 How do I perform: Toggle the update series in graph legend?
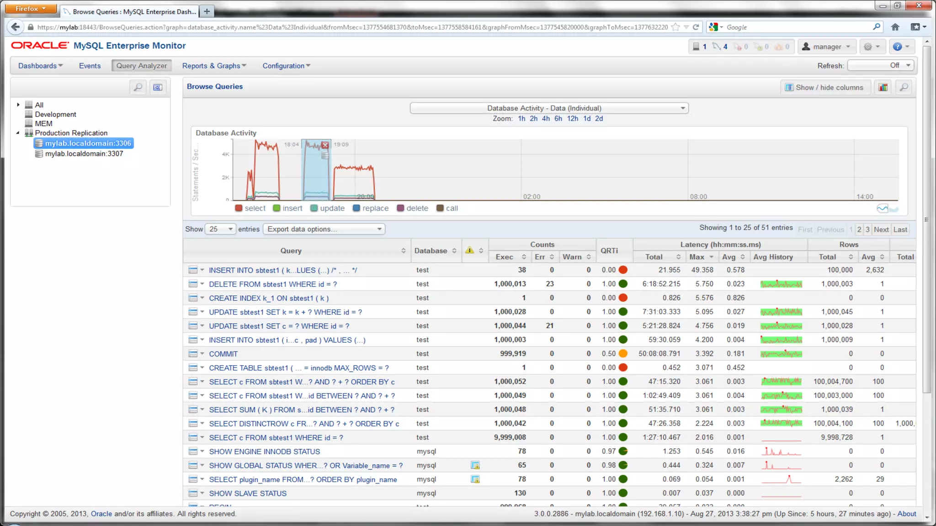[327, 208]
